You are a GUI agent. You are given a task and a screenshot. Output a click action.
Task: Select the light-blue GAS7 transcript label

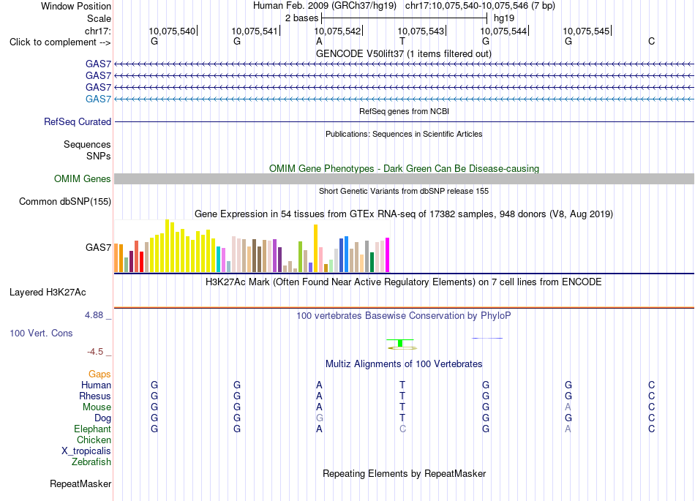(x=99, y=99)
